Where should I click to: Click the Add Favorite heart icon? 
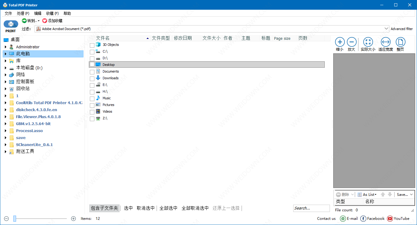[x=45, y=21]
